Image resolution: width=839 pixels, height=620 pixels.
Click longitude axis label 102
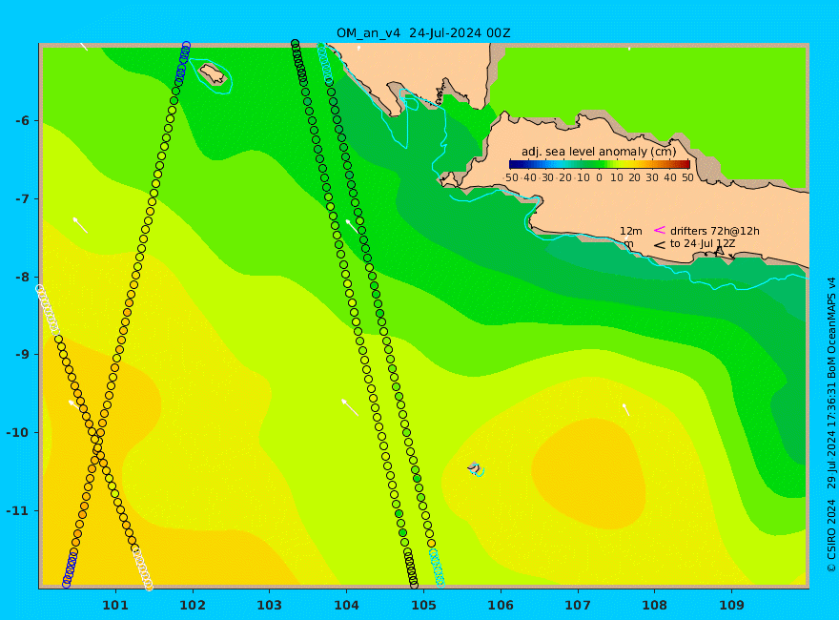(x=192, y=606)
